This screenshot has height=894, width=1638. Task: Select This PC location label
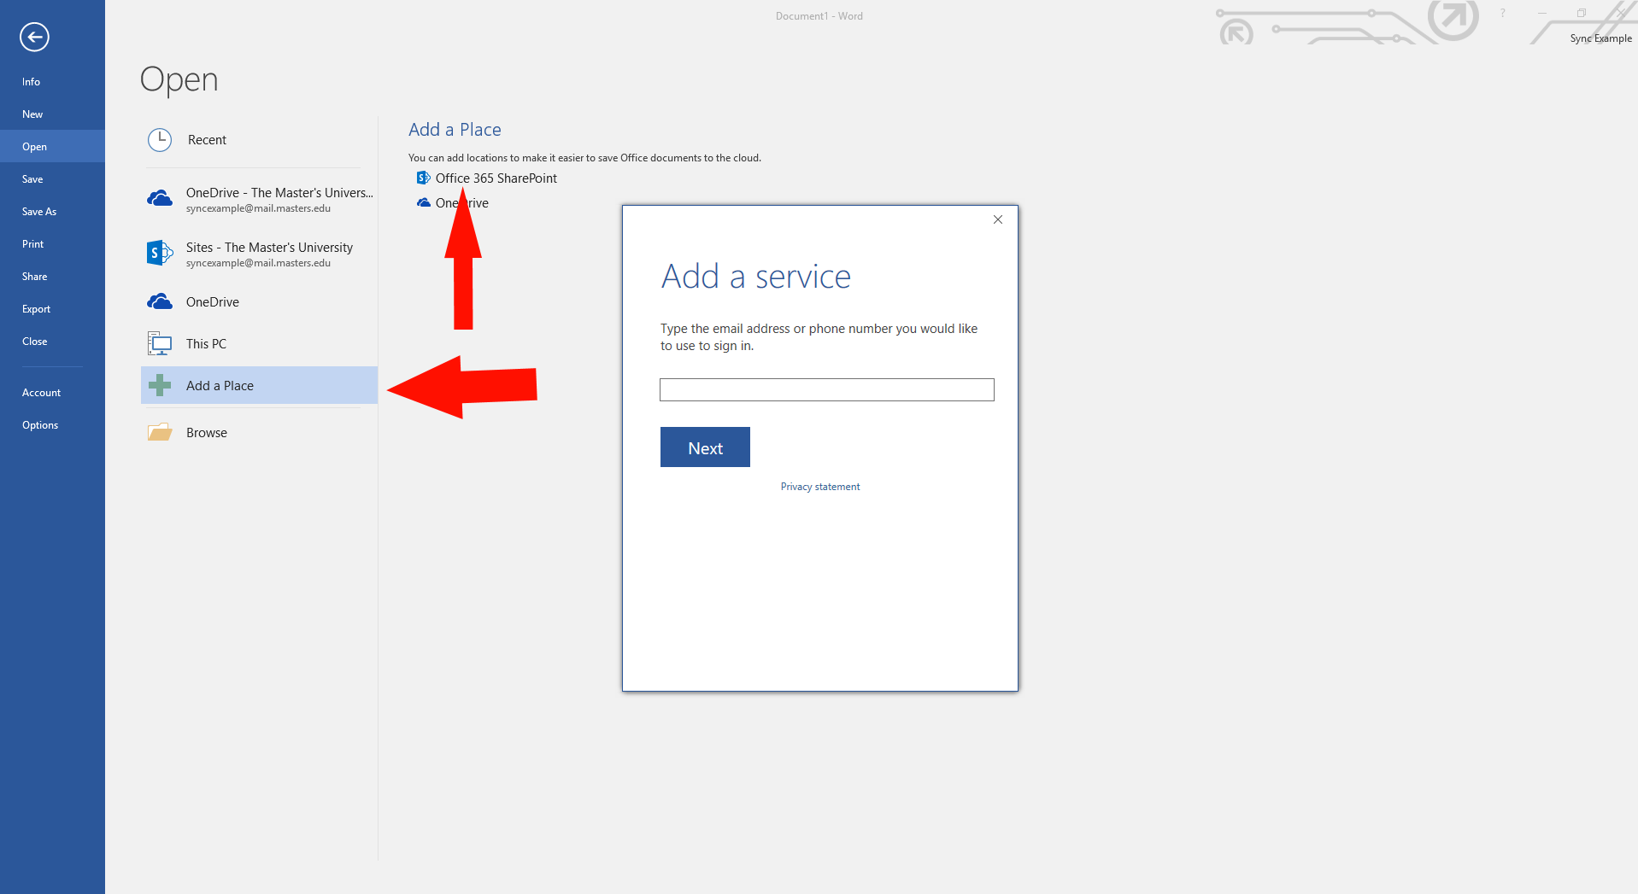(x=206, y=343)
